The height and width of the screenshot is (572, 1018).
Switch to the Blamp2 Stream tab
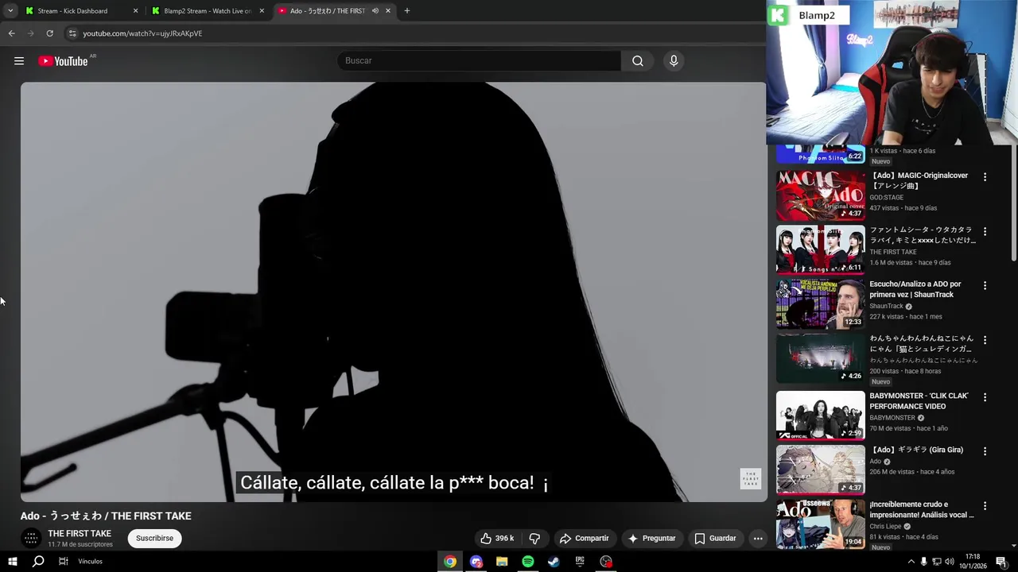click(x=207, y=11)
